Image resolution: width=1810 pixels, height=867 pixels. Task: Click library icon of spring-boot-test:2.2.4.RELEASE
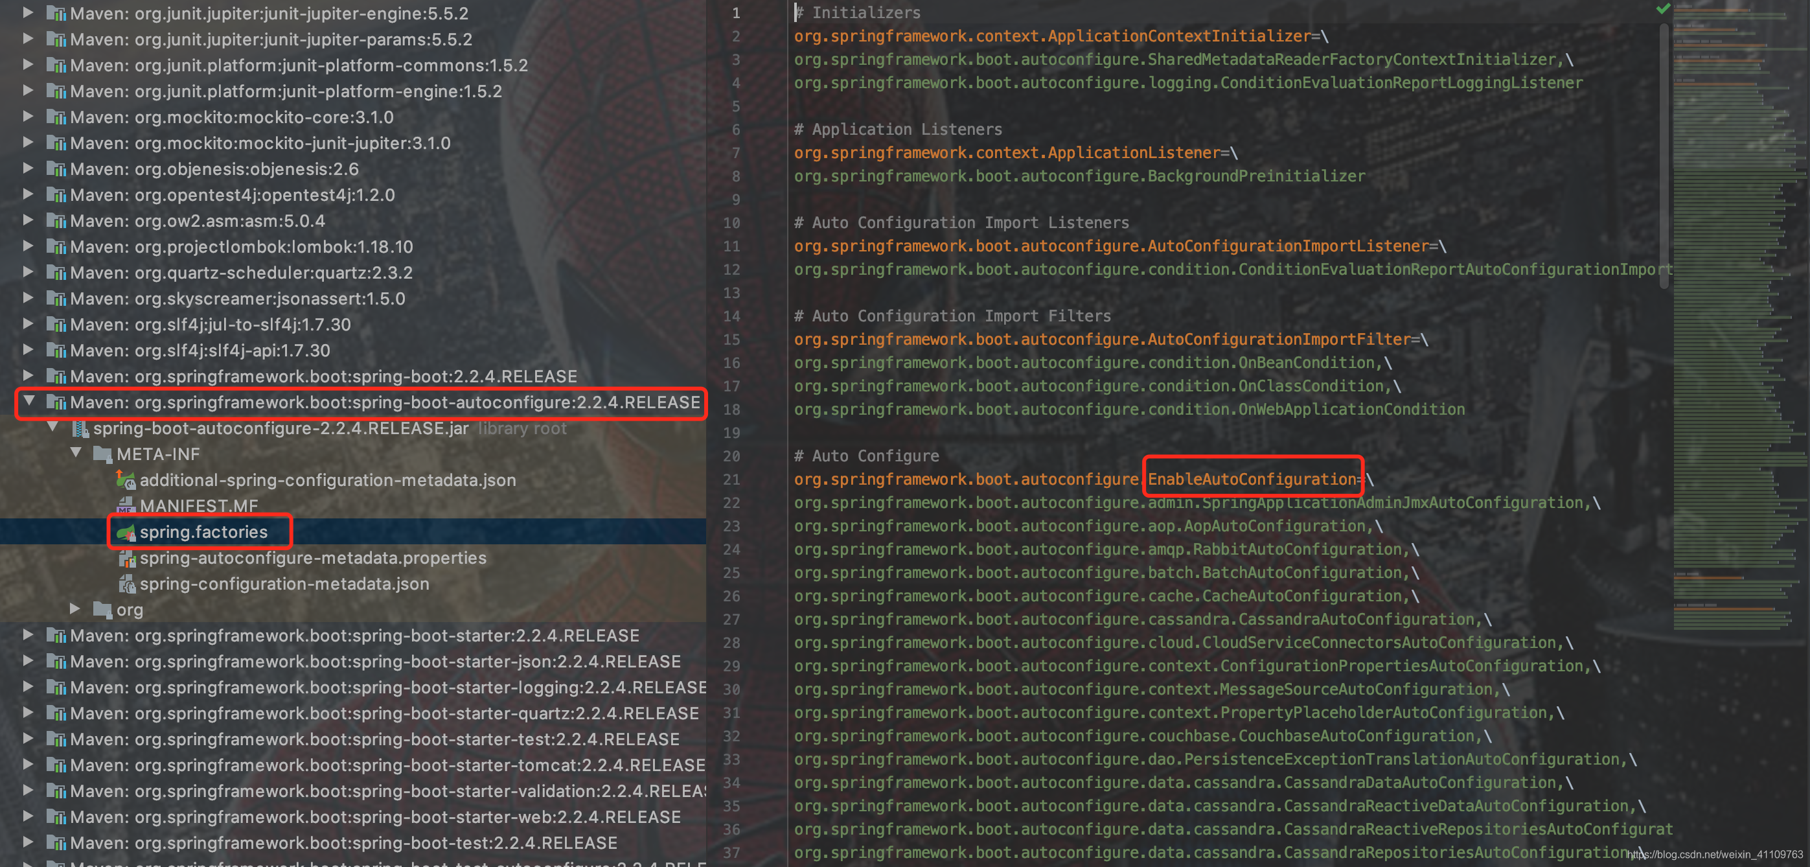pyautogui.click(x=56, y=843)
